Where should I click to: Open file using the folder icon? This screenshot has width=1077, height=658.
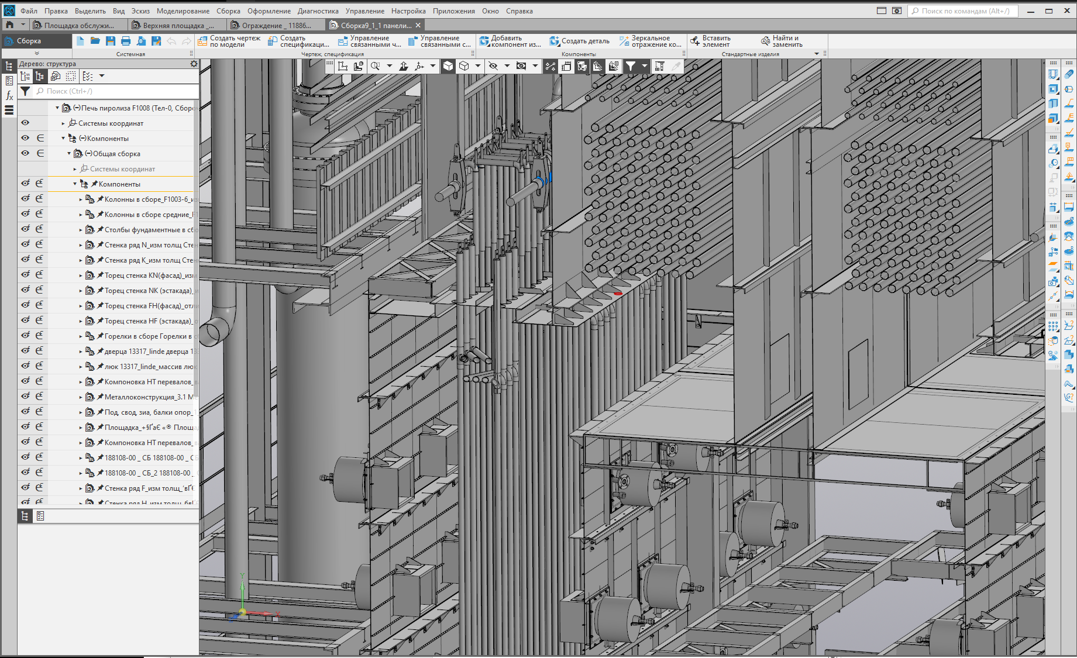pos(95,41)
